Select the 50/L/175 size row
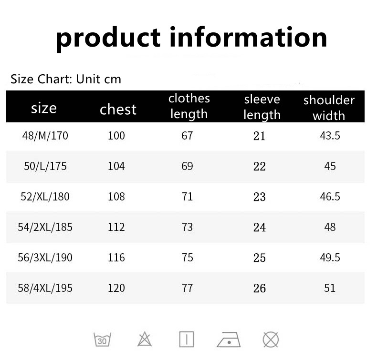The width and height of the screenshot is (377, 359). coord(185,167)
